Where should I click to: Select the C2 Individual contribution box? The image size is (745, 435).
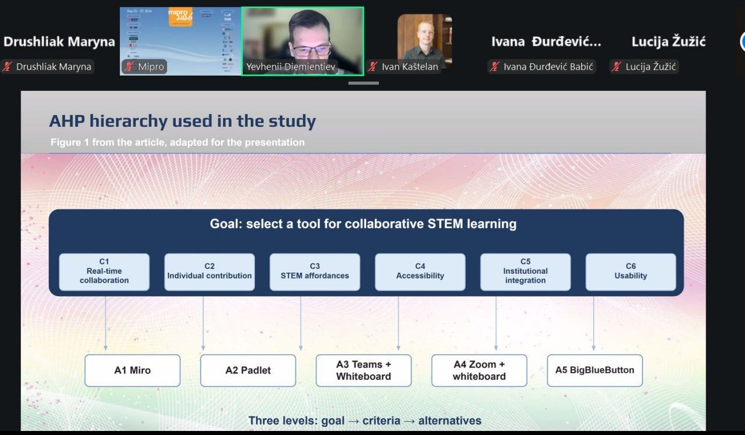point(210,272)
